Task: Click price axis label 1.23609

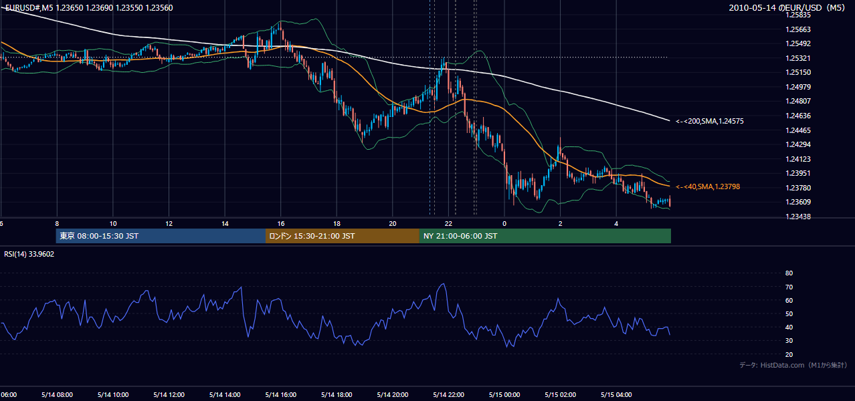Action: click(798, 203)
